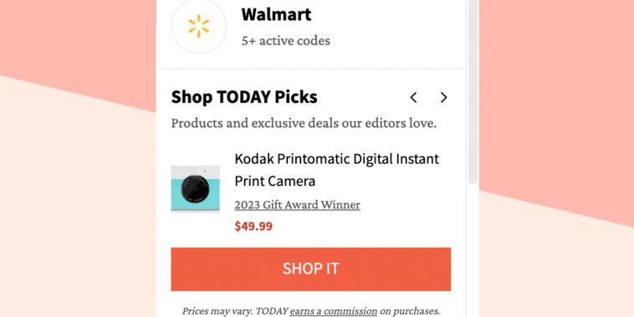Go to previous Shop TODAY pick
Image resolution: width=634 pixels, height=317 pixels.
(413, 98)
